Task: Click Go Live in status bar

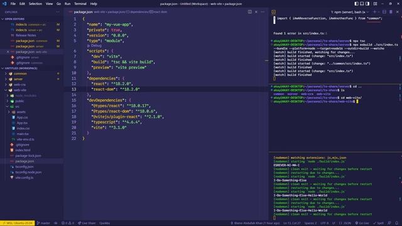Action: [362, 223]
